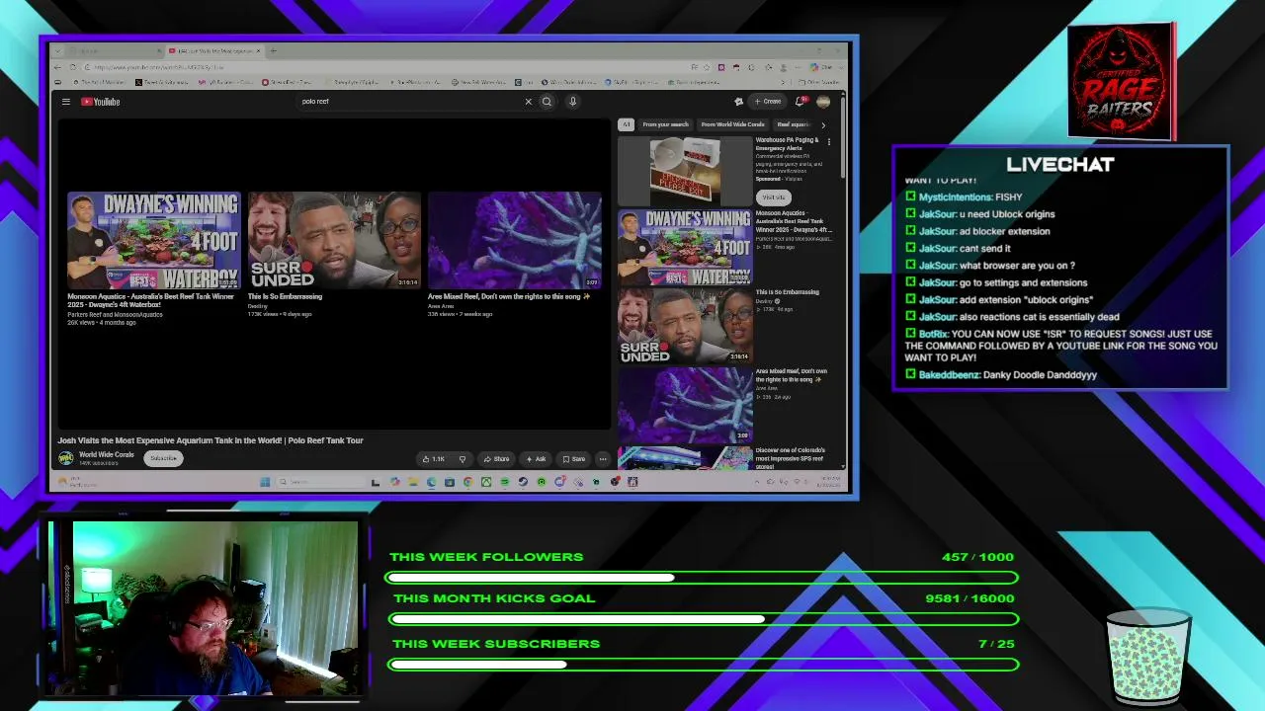This screenshot has height=711, width=1265.
Task: Open sidebar 'Ares Mixed Reef' video title
Action: click(x=792, y=375)
